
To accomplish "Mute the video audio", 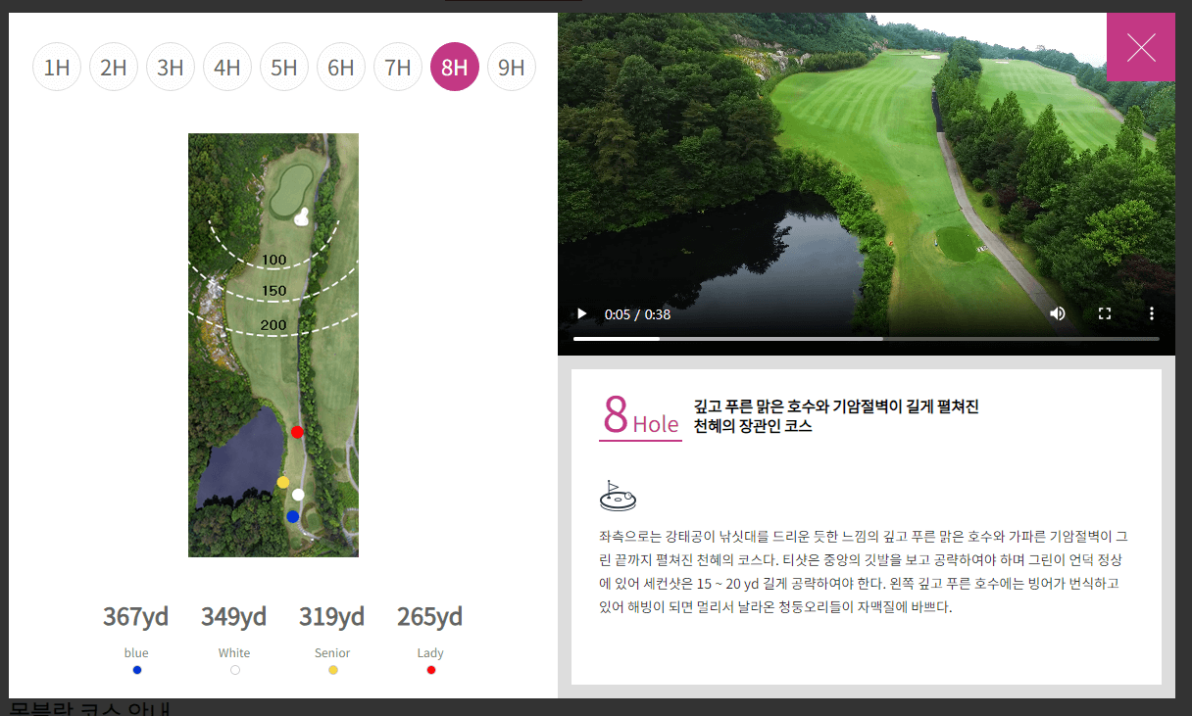I will [1057, 312].
